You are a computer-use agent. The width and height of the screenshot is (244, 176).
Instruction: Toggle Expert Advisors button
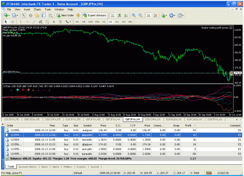tap(94, 15)
